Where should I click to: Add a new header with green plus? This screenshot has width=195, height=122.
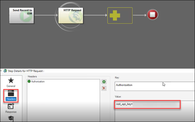coord(104,82)
